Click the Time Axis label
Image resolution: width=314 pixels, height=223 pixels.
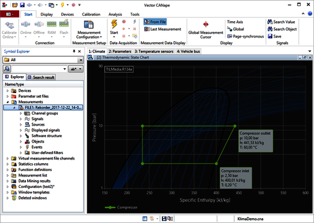pos(235,22)
